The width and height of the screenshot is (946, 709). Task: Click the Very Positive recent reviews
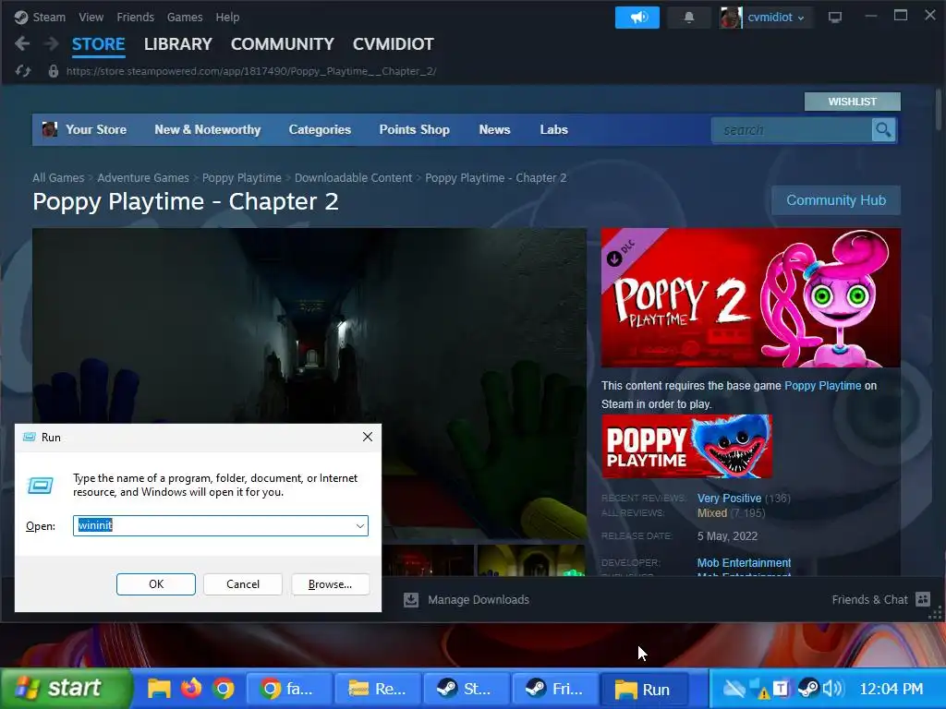click(729, 498)
